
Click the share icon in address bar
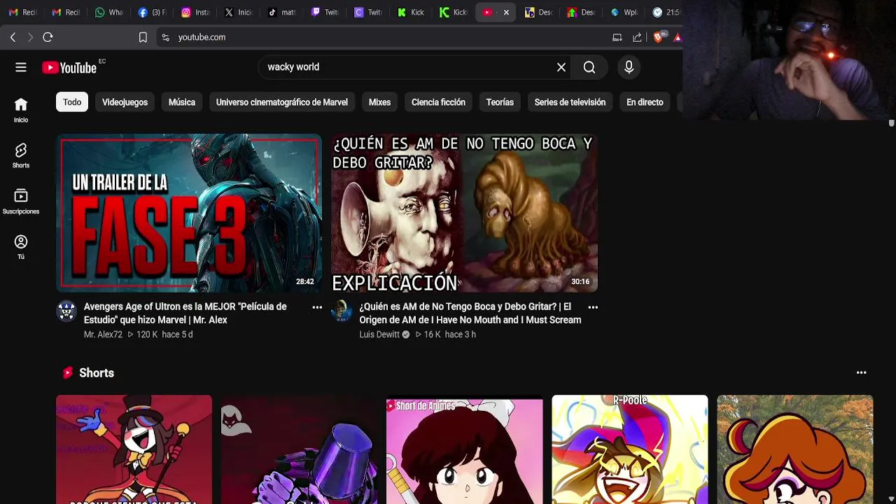pyautogui.click(x=637, y=37)
